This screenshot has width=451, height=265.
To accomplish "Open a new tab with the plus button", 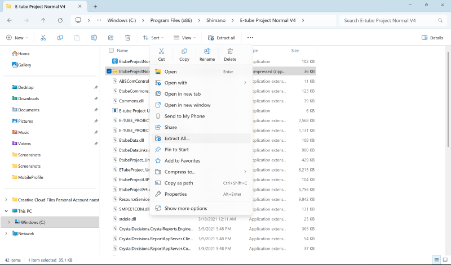I will (x=95, y=6).
